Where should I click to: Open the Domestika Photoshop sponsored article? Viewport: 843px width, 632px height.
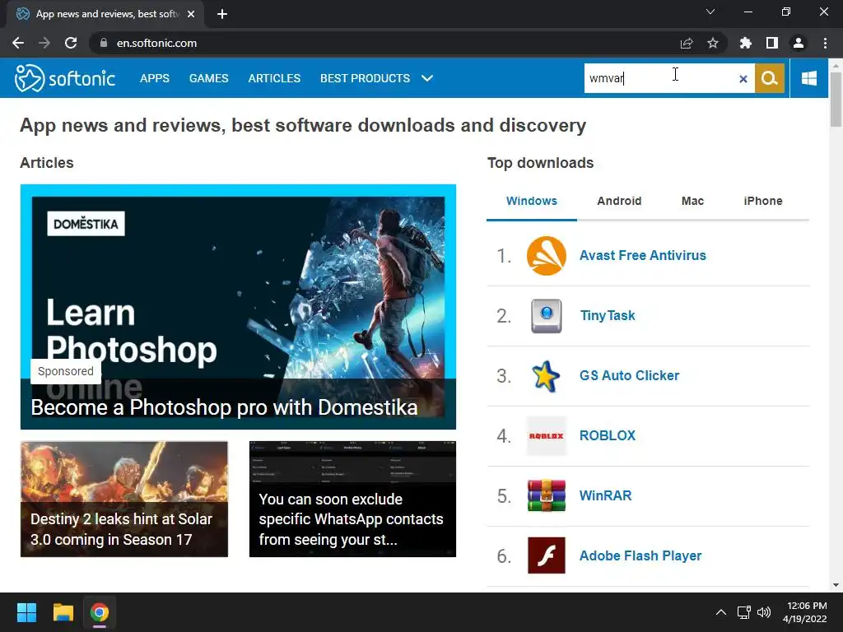coord(238,307)
